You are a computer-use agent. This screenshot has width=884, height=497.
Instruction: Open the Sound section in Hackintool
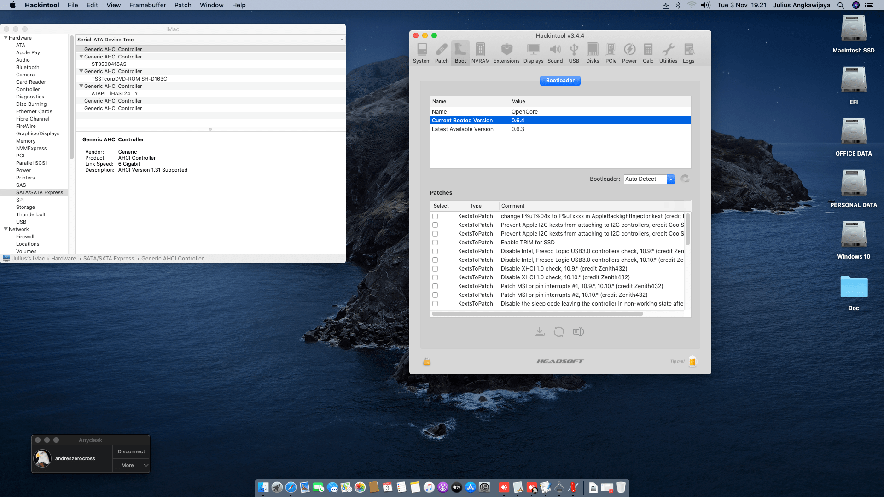click(555, 53)
